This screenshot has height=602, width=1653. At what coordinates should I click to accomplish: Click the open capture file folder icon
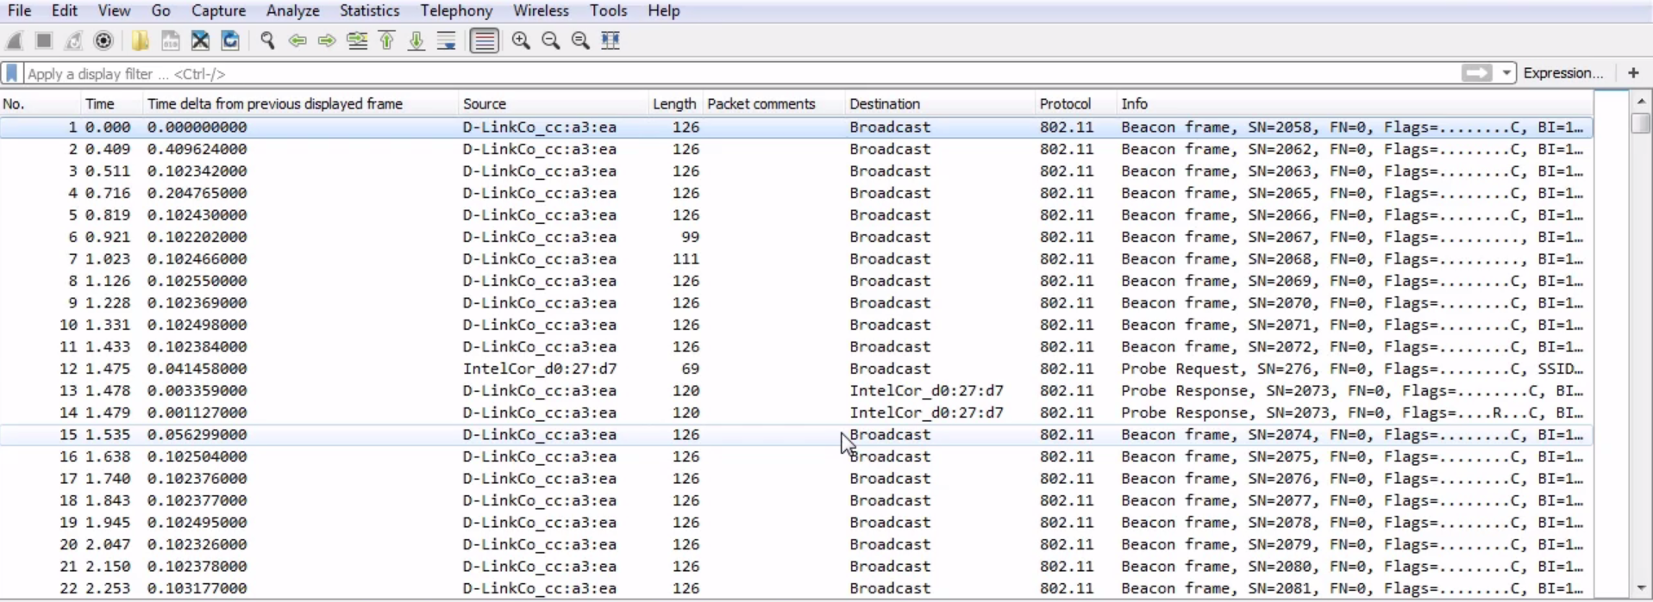140,40
